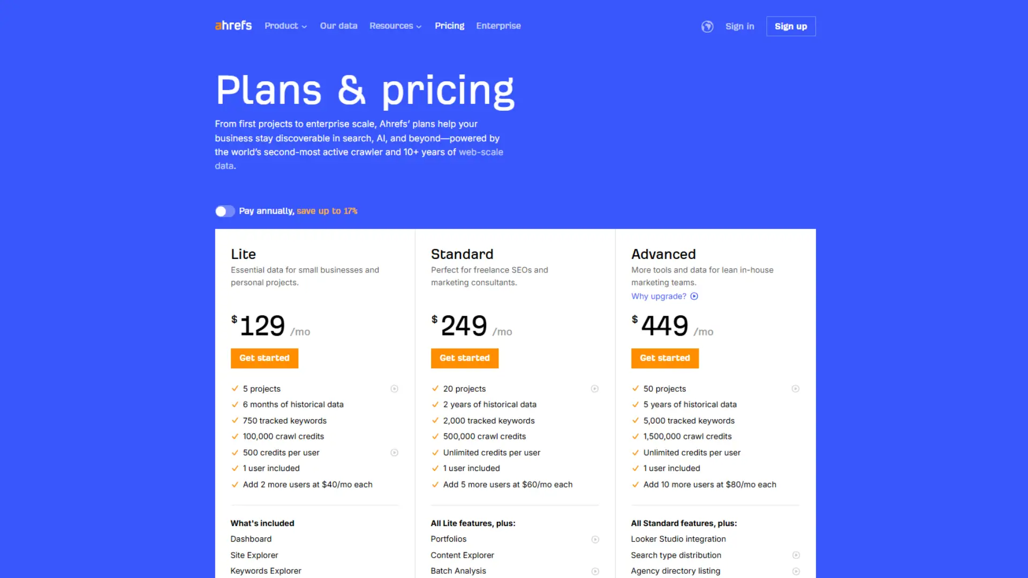Navigate to the Enterprise page

498,26
